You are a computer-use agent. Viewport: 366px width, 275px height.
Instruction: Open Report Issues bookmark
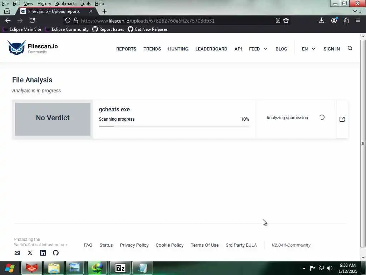108,29
